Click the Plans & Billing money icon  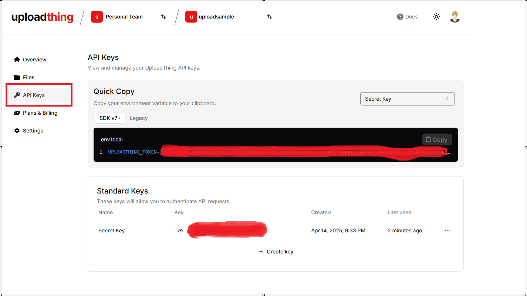point(17,113)
